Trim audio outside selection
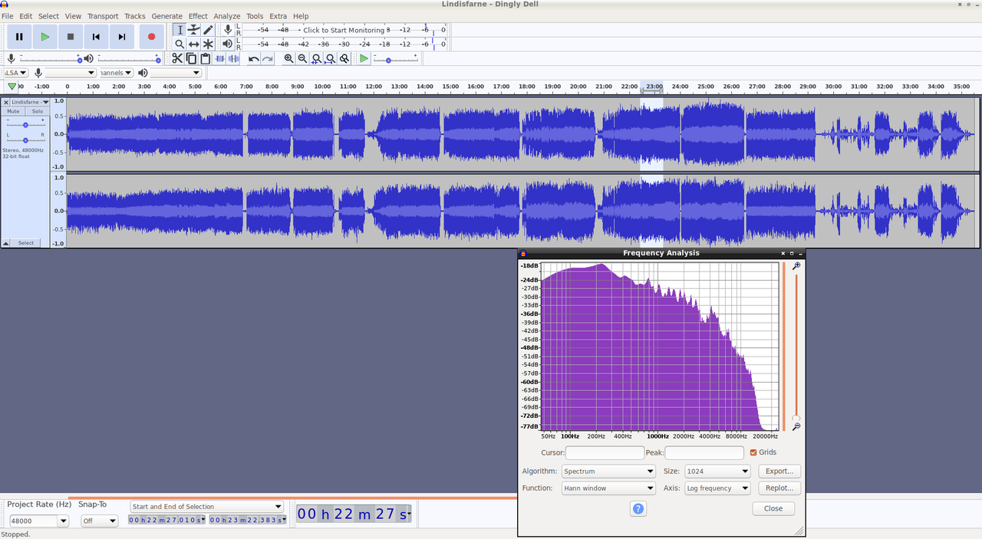This screenshot has width=982, height=539. pos(219,58)
